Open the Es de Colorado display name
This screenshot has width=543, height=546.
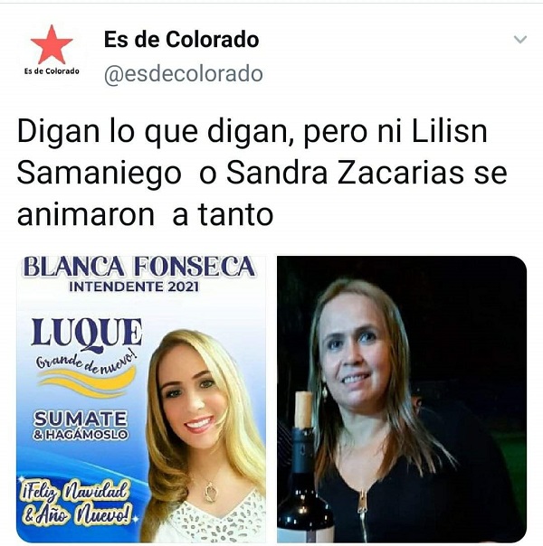tap(181, 39)
